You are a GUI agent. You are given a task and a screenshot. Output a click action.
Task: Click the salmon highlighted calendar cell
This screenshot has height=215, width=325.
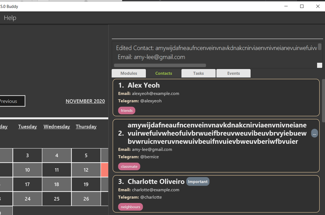coord(105,170)
